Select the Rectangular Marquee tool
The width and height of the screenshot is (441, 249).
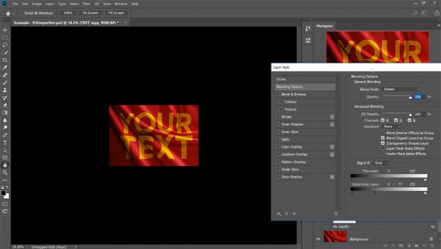pyautogui.click(x=5, y=38)
